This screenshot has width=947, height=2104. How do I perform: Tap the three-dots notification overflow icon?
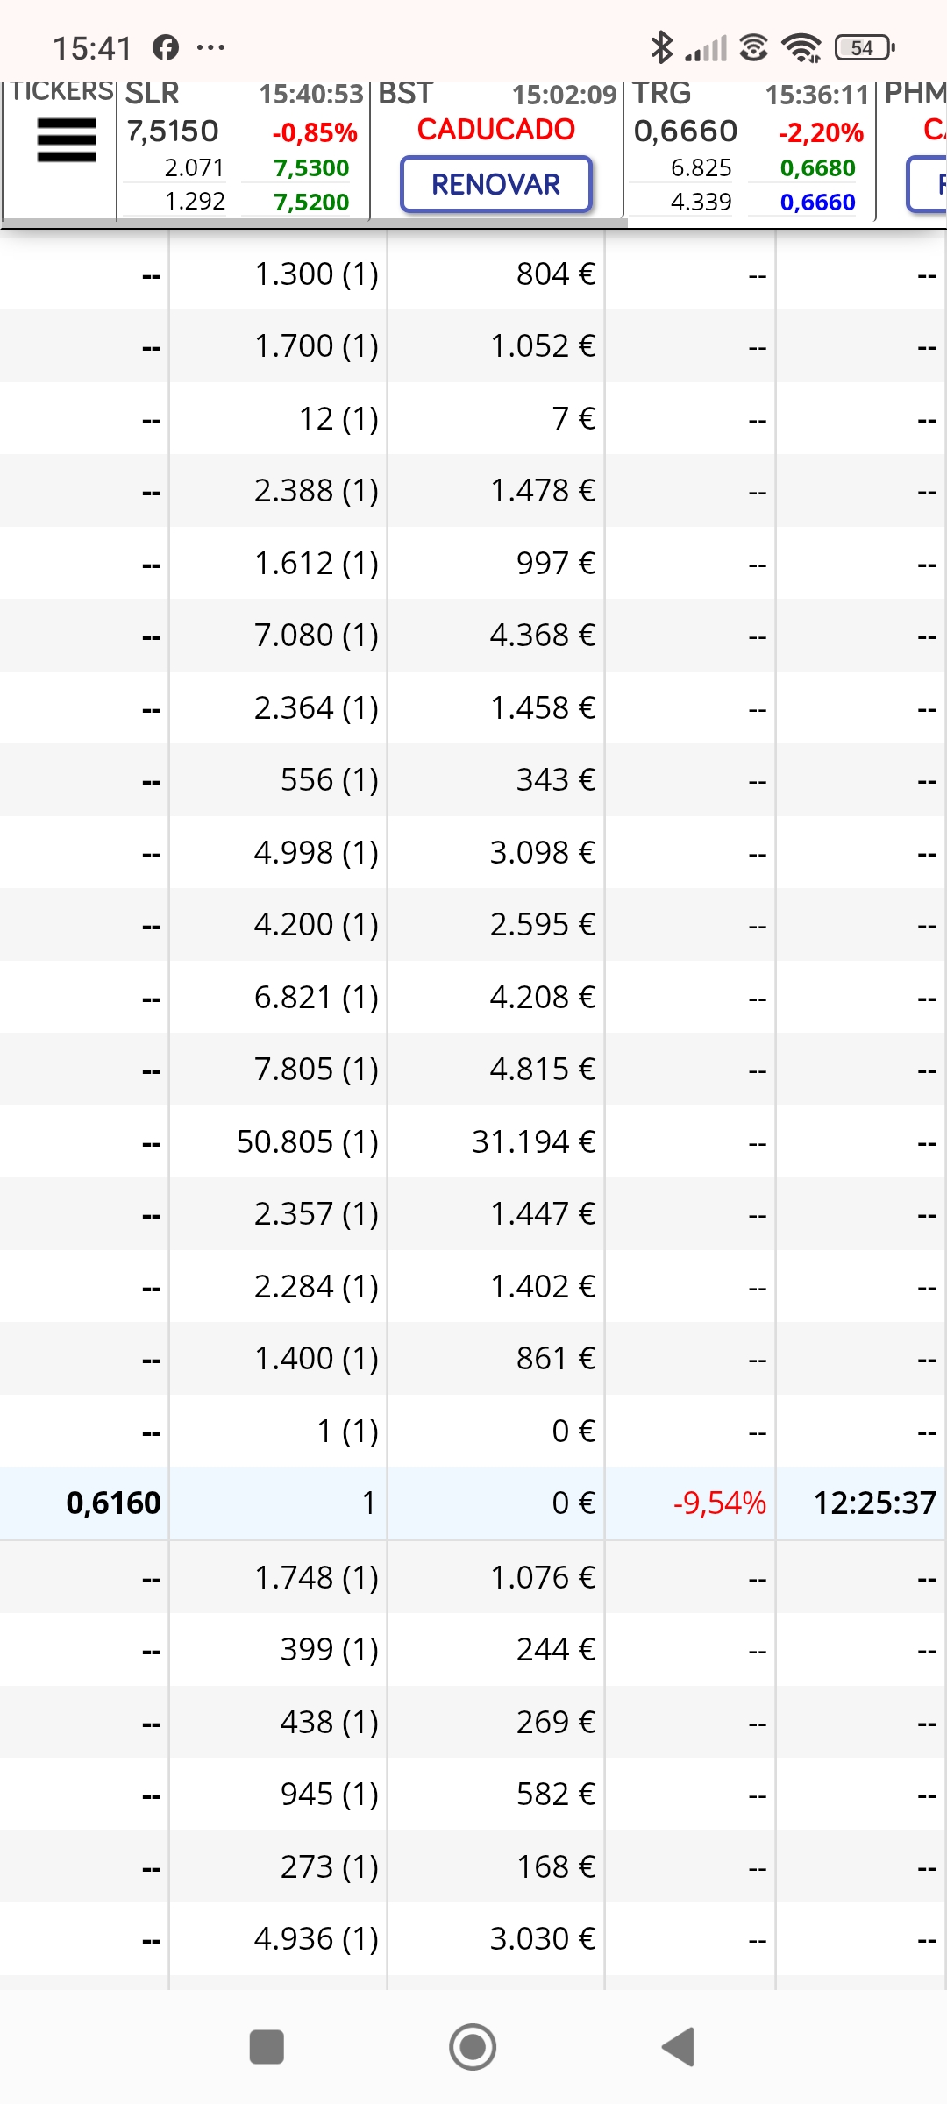tap(210, 47)
